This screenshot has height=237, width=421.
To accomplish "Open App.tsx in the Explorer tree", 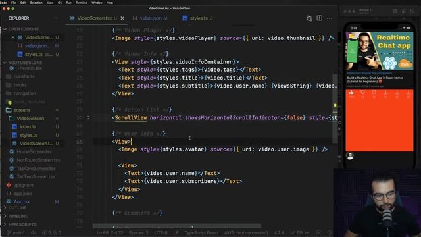I will point(22,202).
